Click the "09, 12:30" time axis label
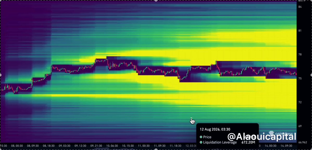312x150 pixels. point(80,146)
